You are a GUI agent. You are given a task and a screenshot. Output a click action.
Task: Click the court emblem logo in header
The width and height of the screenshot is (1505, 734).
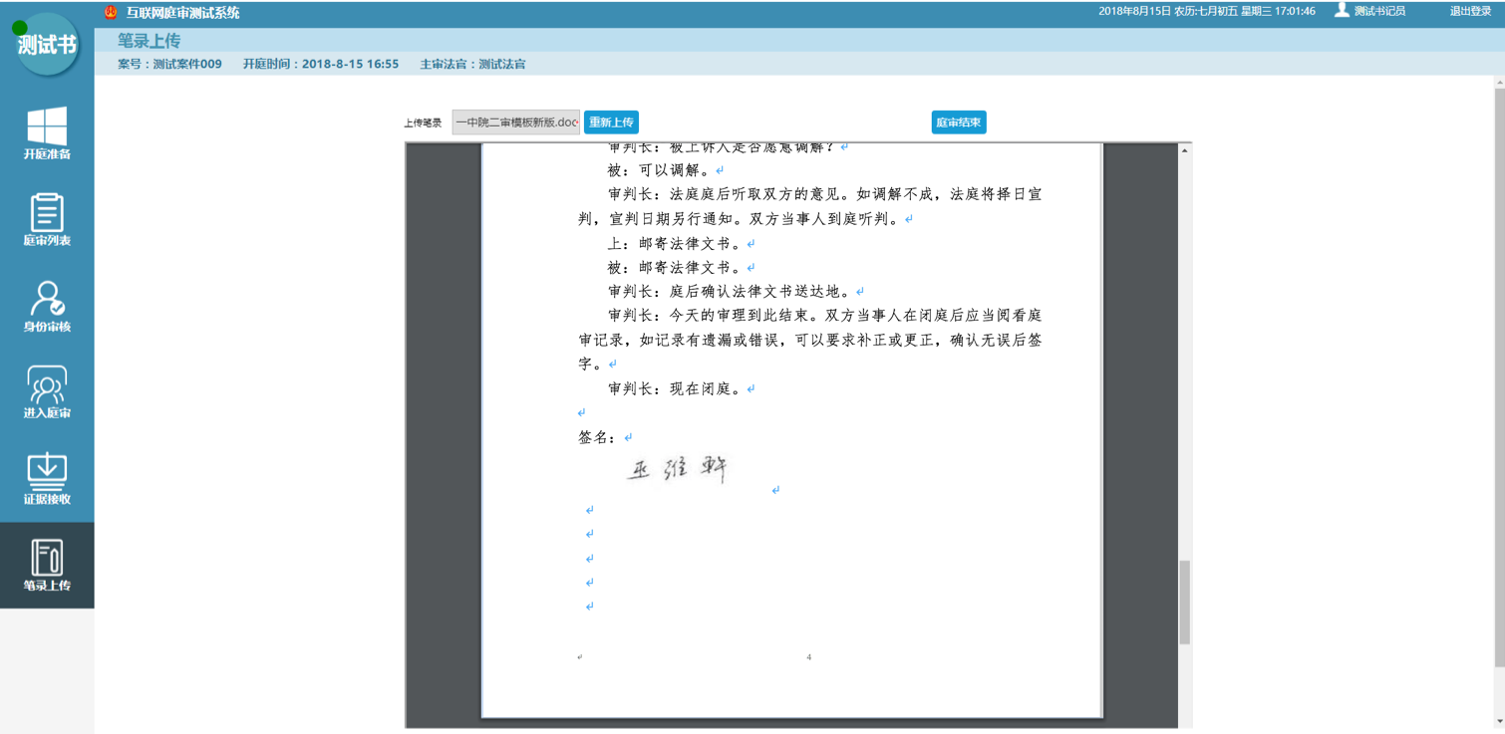[x=110, y=12]
